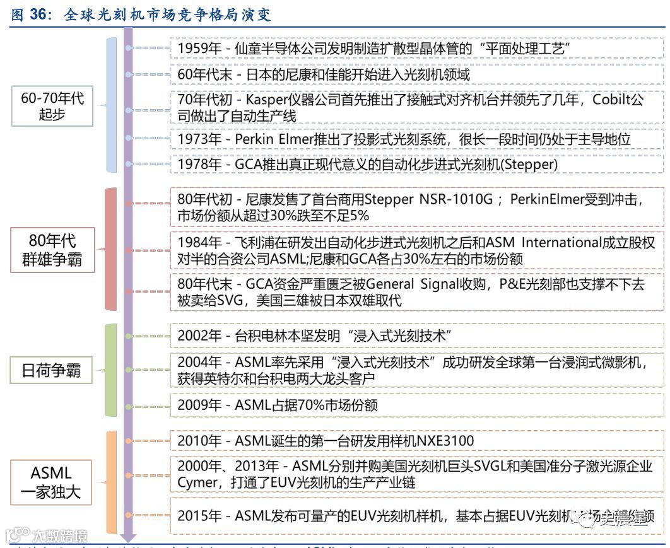Click the 2010年 NXE3100 entry
This screenshot has height=548, width=670.
(417, 440)
